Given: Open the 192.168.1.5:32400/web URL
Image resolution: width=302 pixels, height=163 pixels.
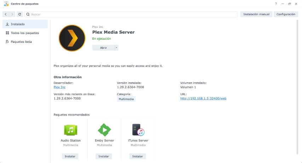Looking at the screenshot, I should point(203,98).
